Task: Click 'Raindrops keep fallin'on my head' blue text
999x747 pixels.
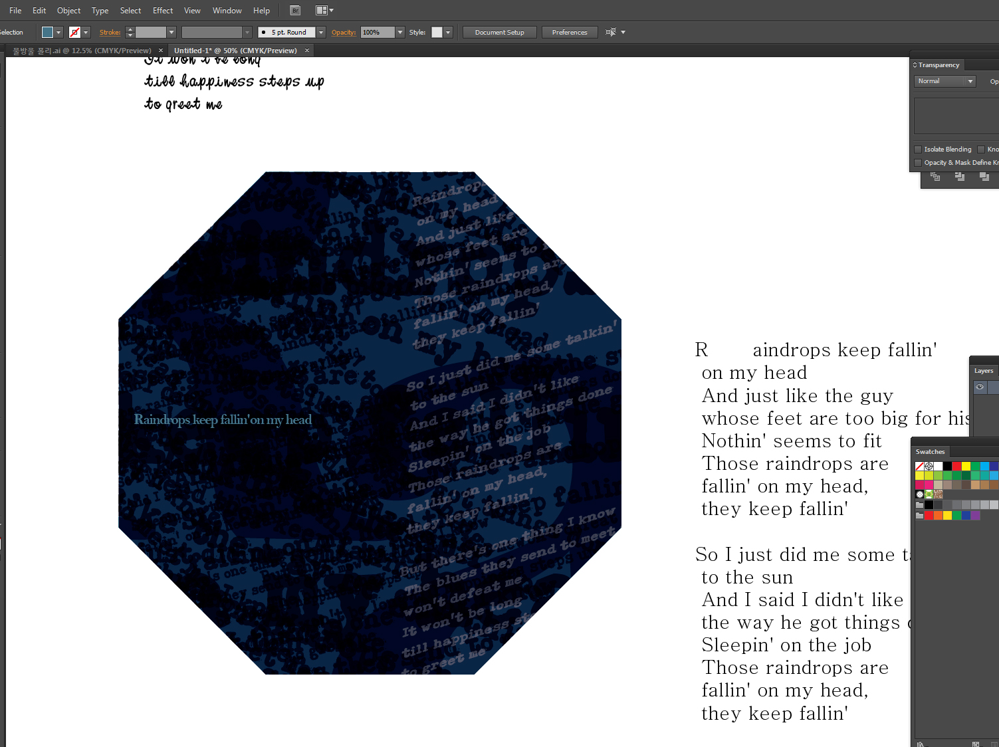Action: [x=223, y=419]
